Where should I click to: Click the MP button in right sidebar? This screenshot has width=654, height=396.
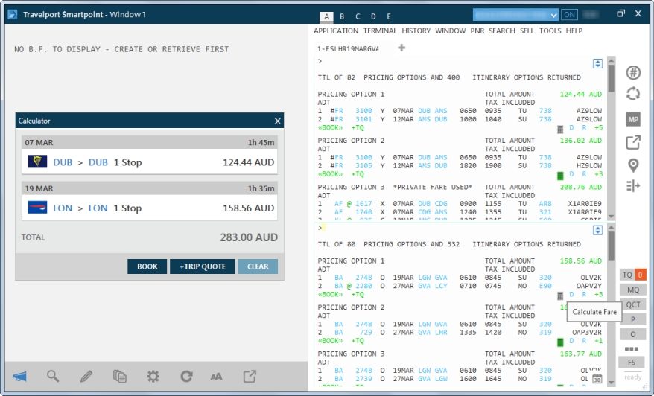pyautogui.click(x=633, y=119)
